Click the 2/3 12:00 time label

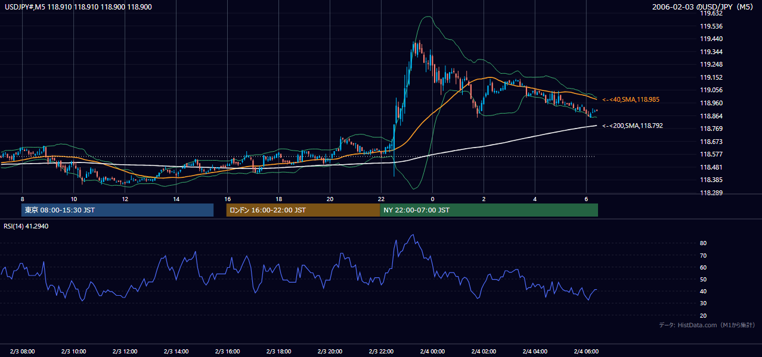point(125,351)
